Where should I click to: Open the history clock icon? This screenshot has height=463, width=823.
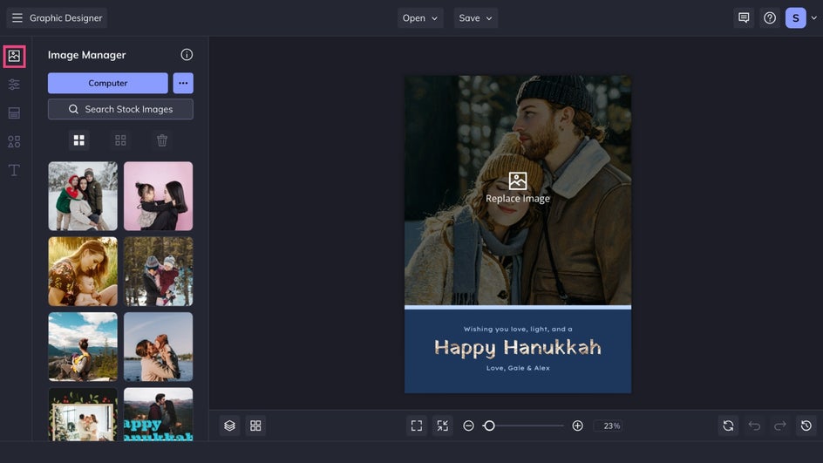pos(806,426)
